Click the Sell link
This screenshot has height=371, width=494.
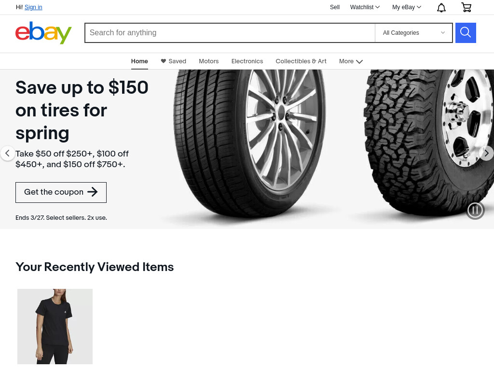coord(335,7)
